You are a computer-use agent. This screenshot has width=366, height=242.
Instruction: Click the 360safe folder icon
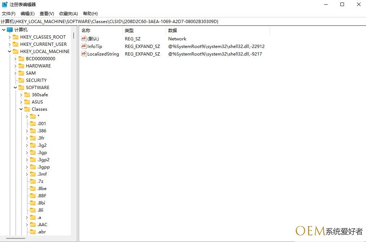click(x=27, y=95)
